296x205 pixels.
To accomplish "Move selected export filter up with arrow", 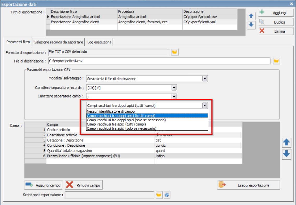I will coord(251,16).
